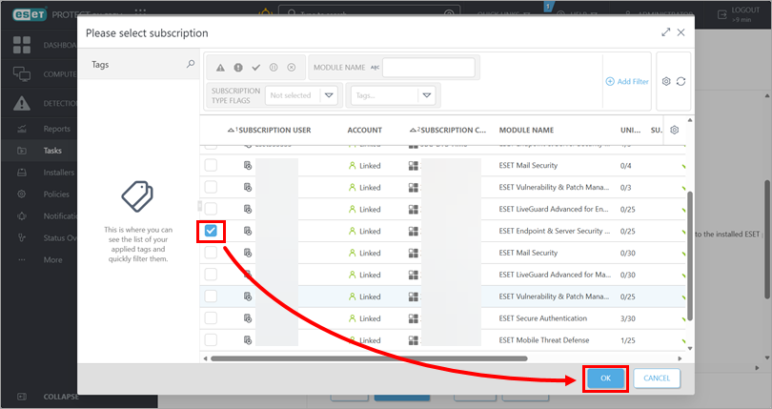
Task: Check the ESET Mobile Threat Defense row checkbox
Action: [x=211, y=340]
